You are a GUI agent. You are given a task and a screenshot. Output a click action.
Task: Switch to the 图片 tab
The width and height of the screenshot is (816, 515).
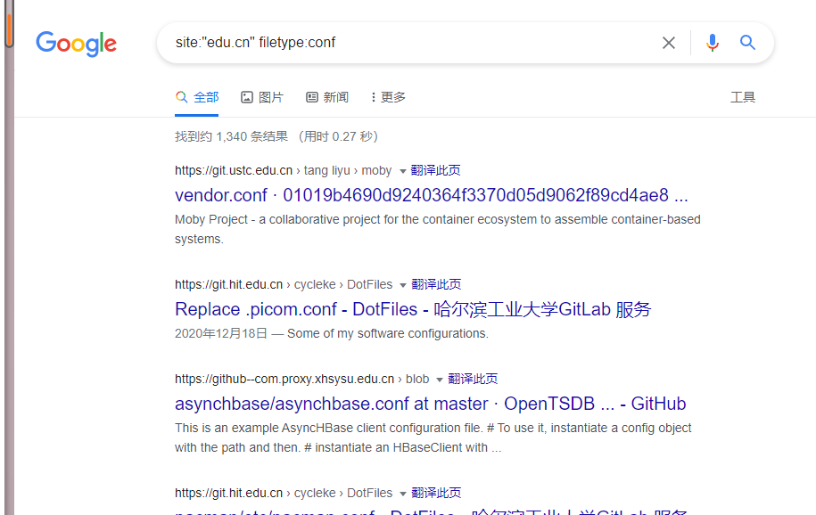pyautogui.click(x=262, y=97)
